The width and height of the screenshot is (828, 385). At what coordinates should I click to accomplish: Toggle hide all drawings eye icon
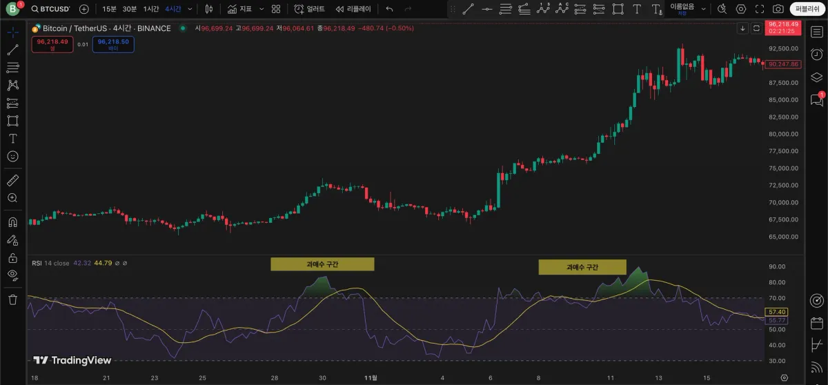tap(12, 275)
